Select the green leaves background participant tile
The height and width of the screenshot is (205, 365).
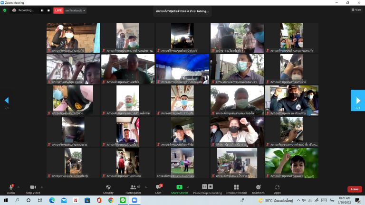tap(292, 163)
